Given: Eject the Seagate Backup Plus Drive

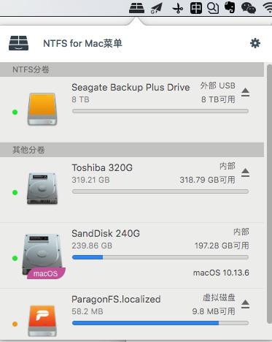Looking at the screenshot, I should pos(245,92).
